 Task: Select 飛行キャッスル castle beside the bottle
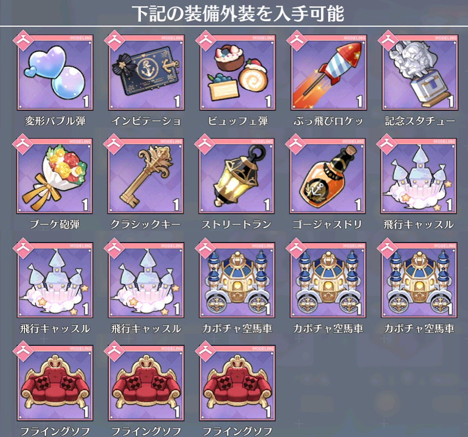[x=419, y=176]
